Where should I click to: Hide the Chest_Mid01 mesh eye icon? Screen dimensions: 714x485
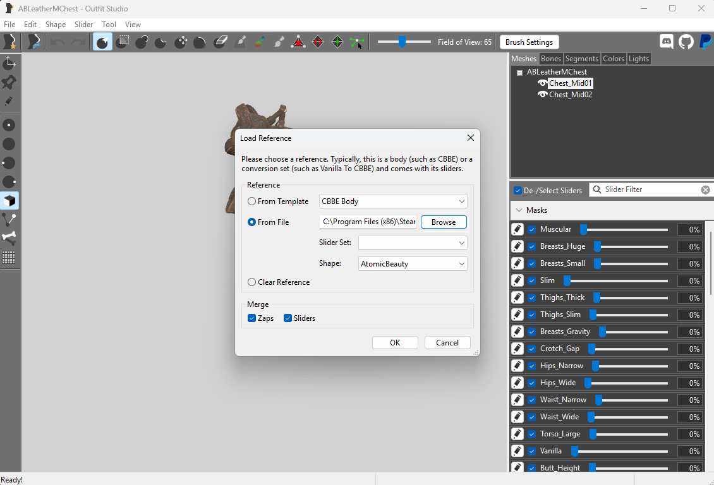coord(542,83)
